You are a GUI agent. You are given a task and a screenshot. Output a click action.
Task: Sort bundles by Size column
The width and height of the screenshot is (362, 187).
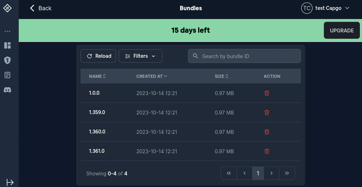coord(221,76)
